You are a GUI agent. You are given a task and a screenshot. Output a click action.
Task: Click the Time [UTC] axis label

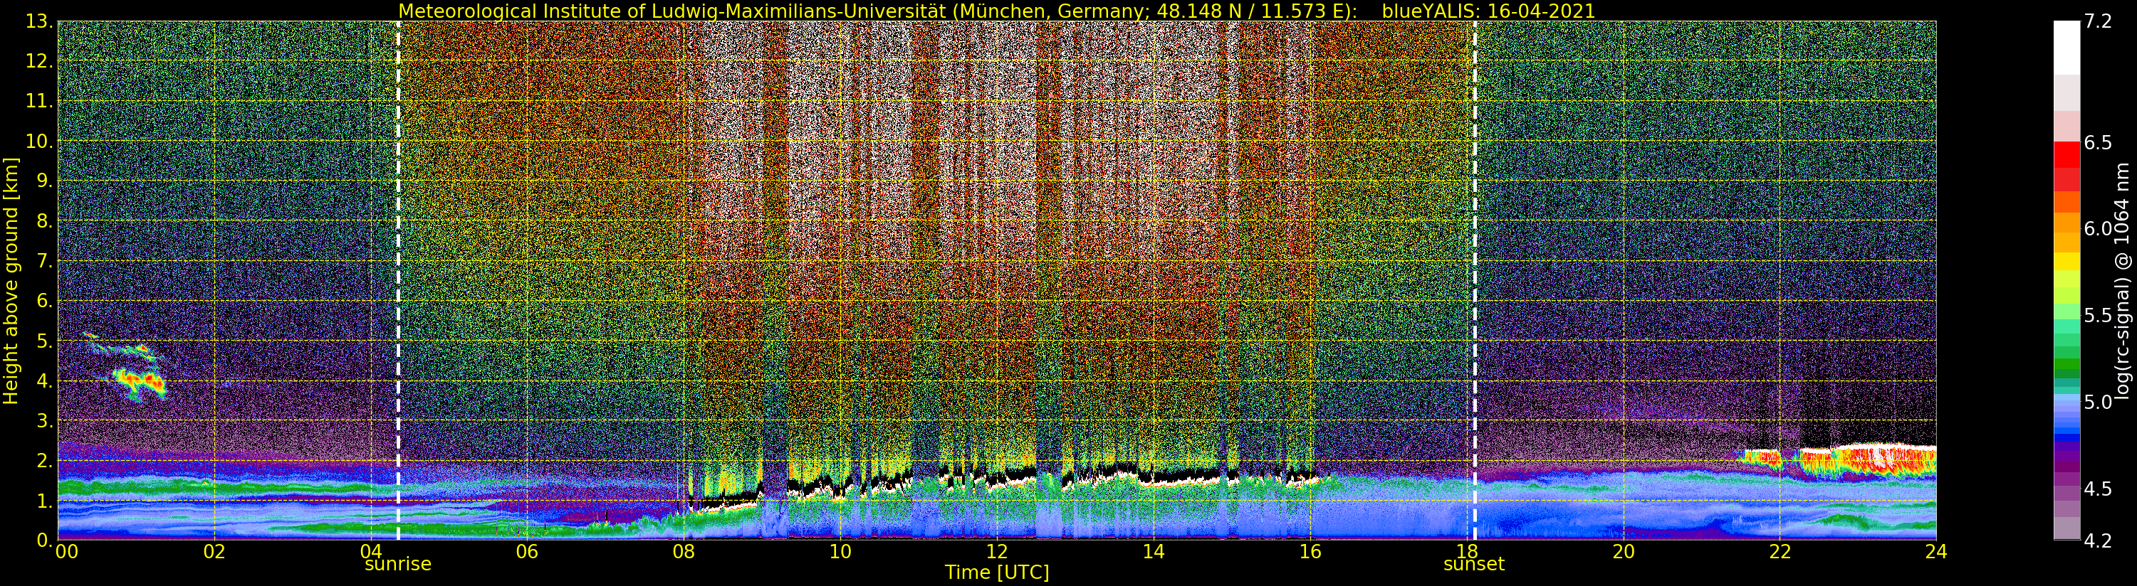tap(996, 572)
